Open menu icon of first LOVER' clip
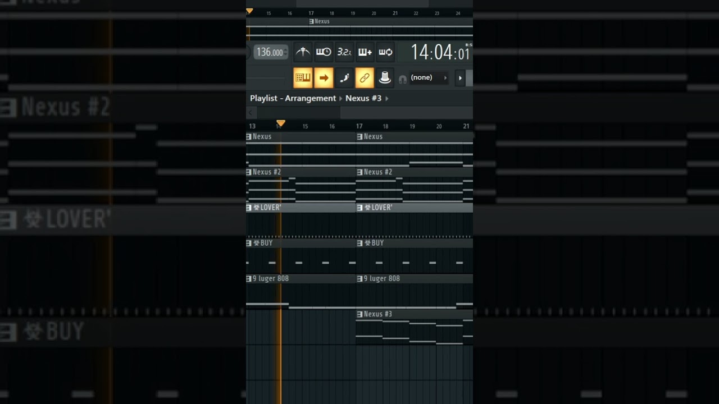This screenshot has height=404, width=719. 249,208
